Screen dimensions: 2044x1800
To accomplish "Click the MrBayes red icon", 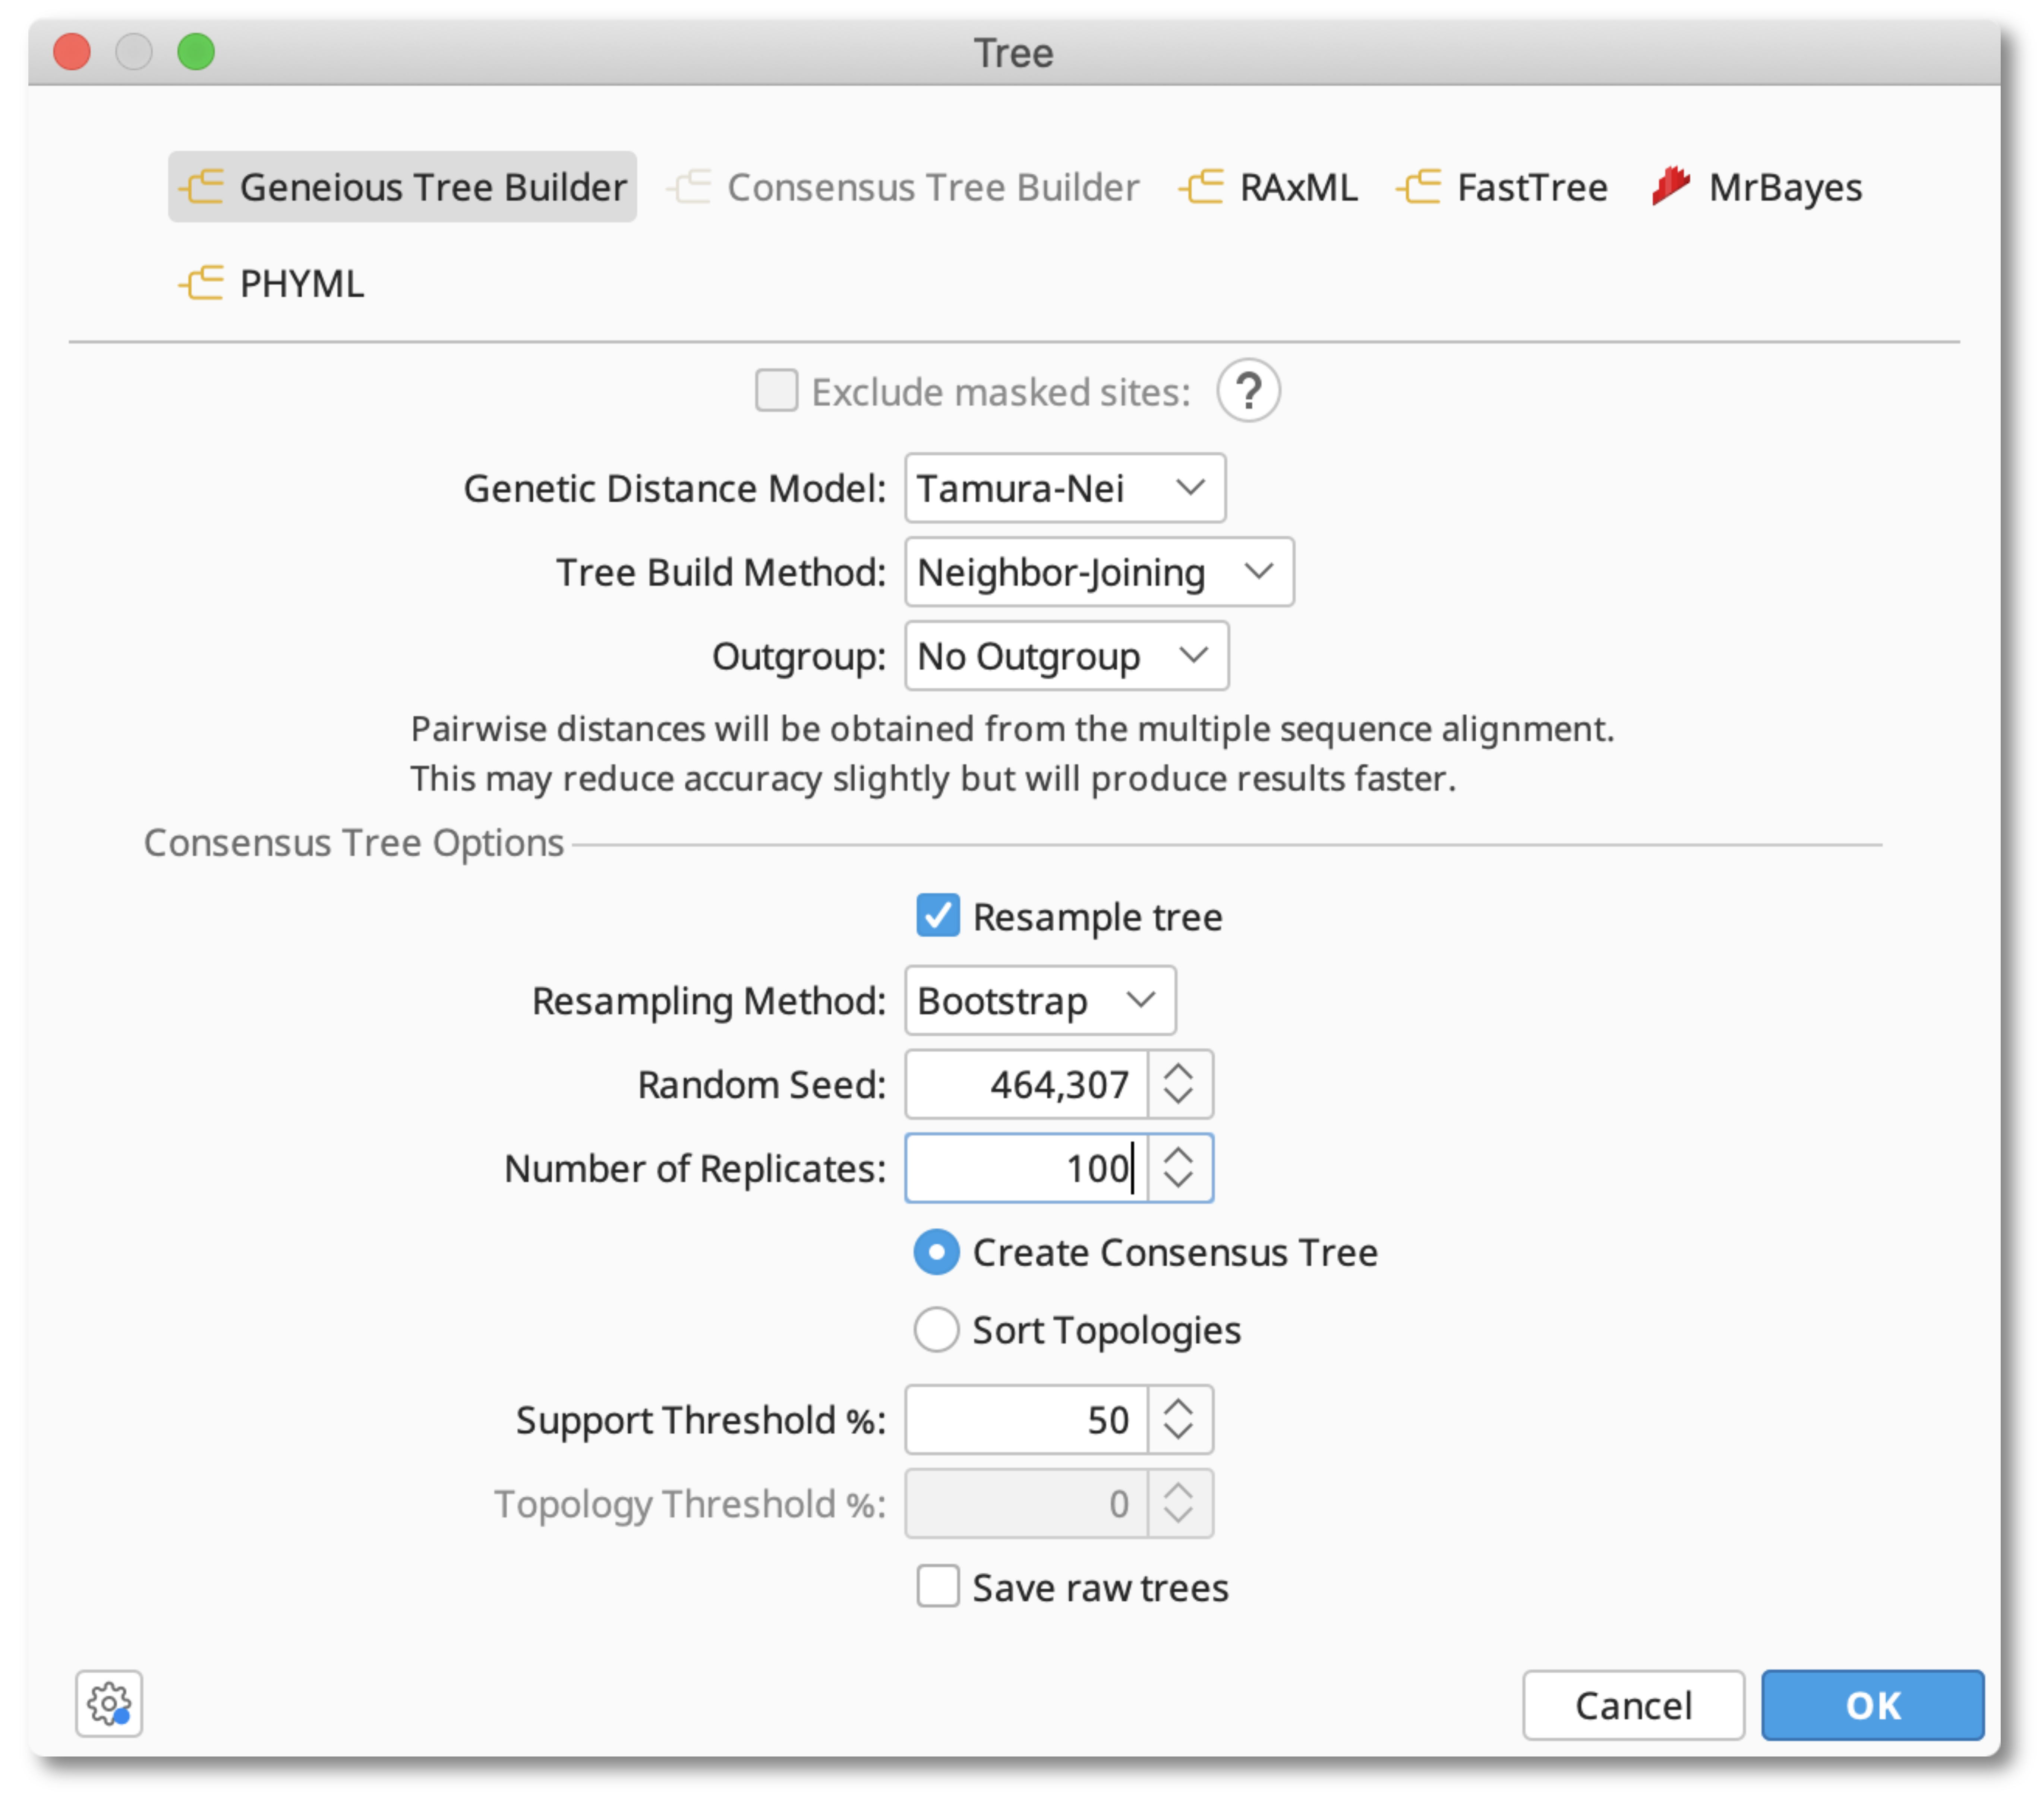I will [1670, 186].
